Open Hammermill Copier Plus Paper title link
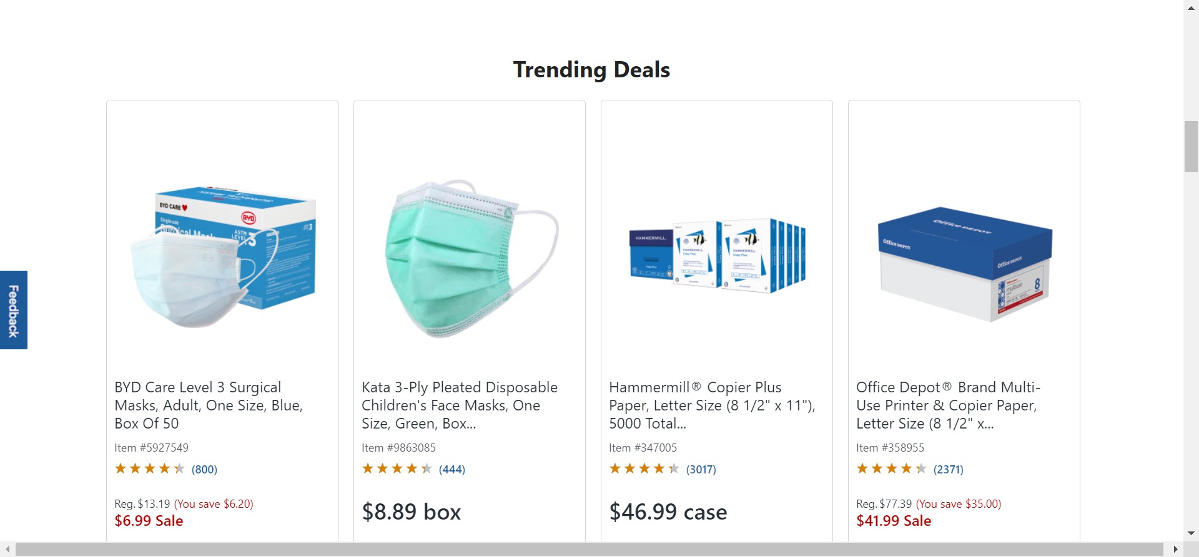Image resolution: width=1199 pixels, height=557 pixels. point(712,405)
